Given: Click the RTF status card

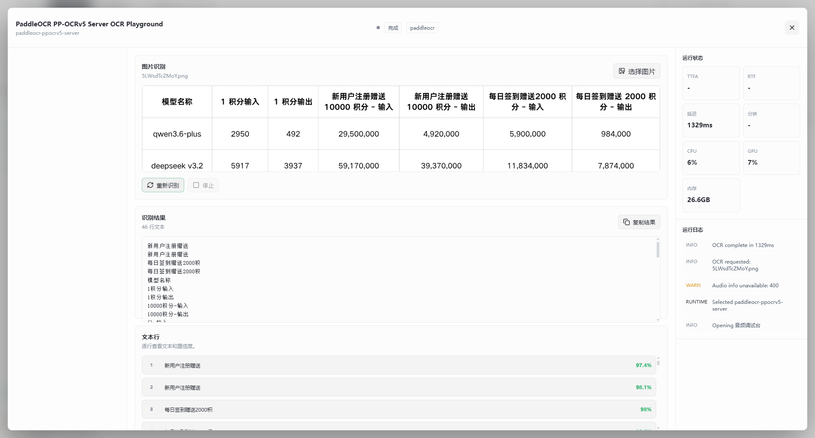Looking at the screenshot, I should pyautogui.click(x=772, y=83).
